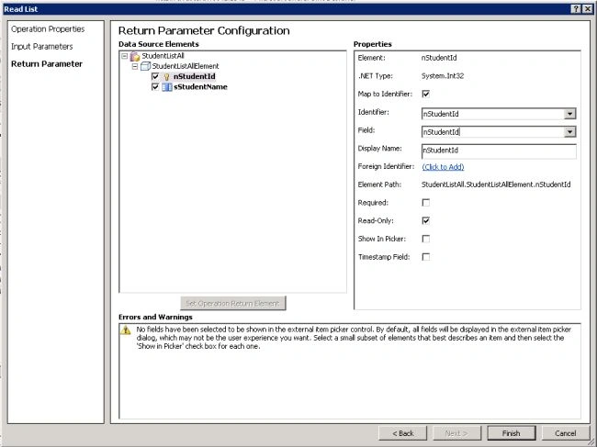Go to Input Parameters step
The width and height of the screenshot is (597, 447).
tap(42, 47)
